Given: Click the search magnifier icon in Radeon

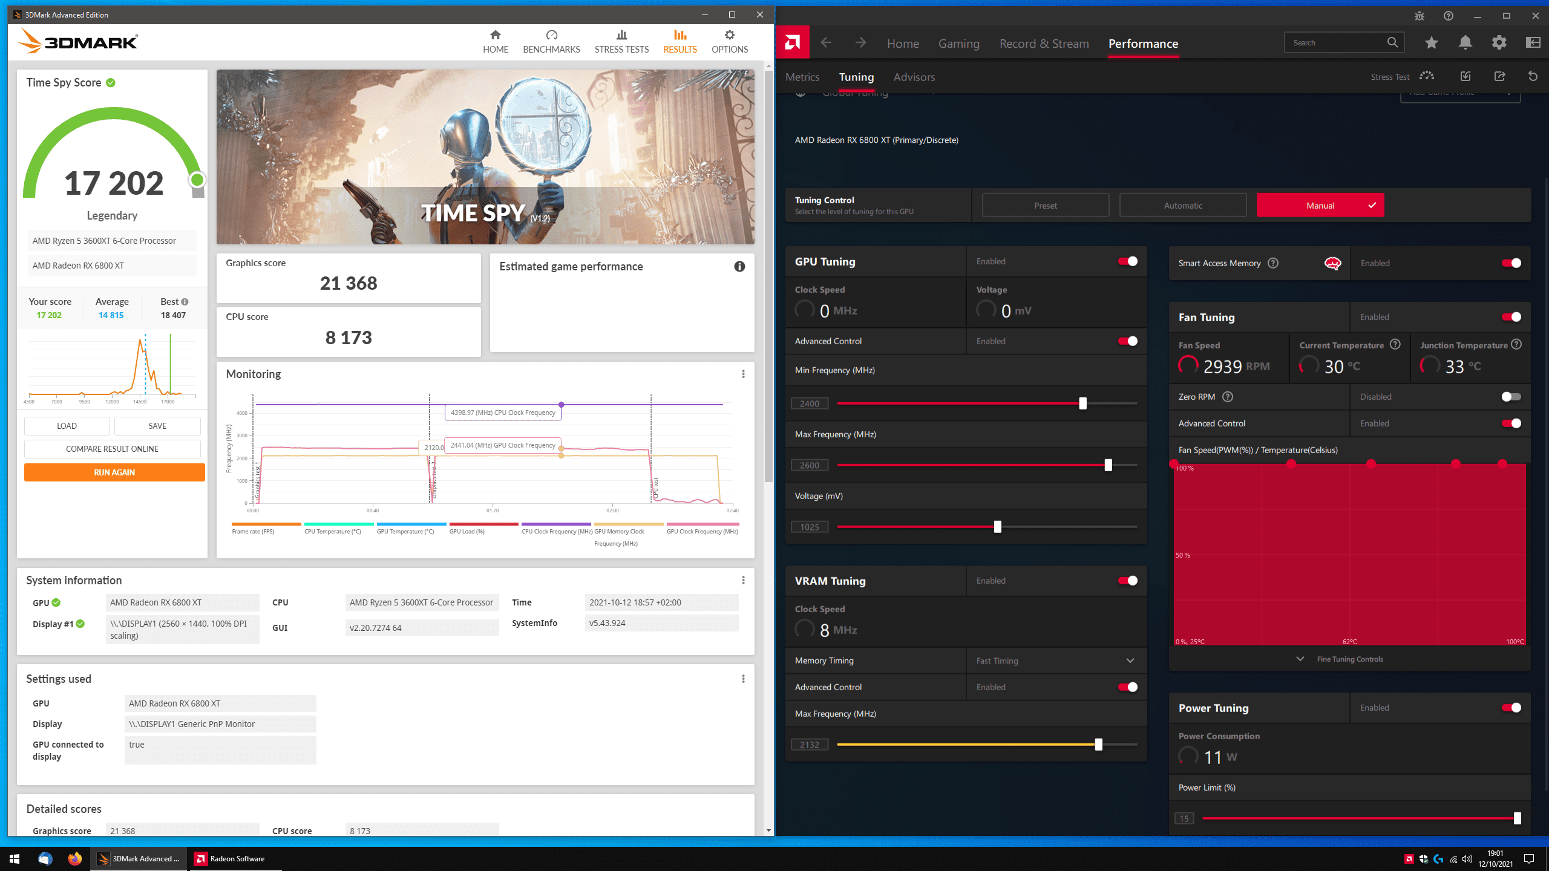Looking at the screenshot, I should click(x=1392, y=42).
